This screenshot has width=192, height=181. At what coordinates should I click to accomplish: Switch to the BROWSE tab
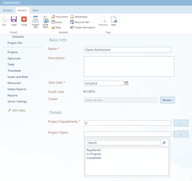8,11
